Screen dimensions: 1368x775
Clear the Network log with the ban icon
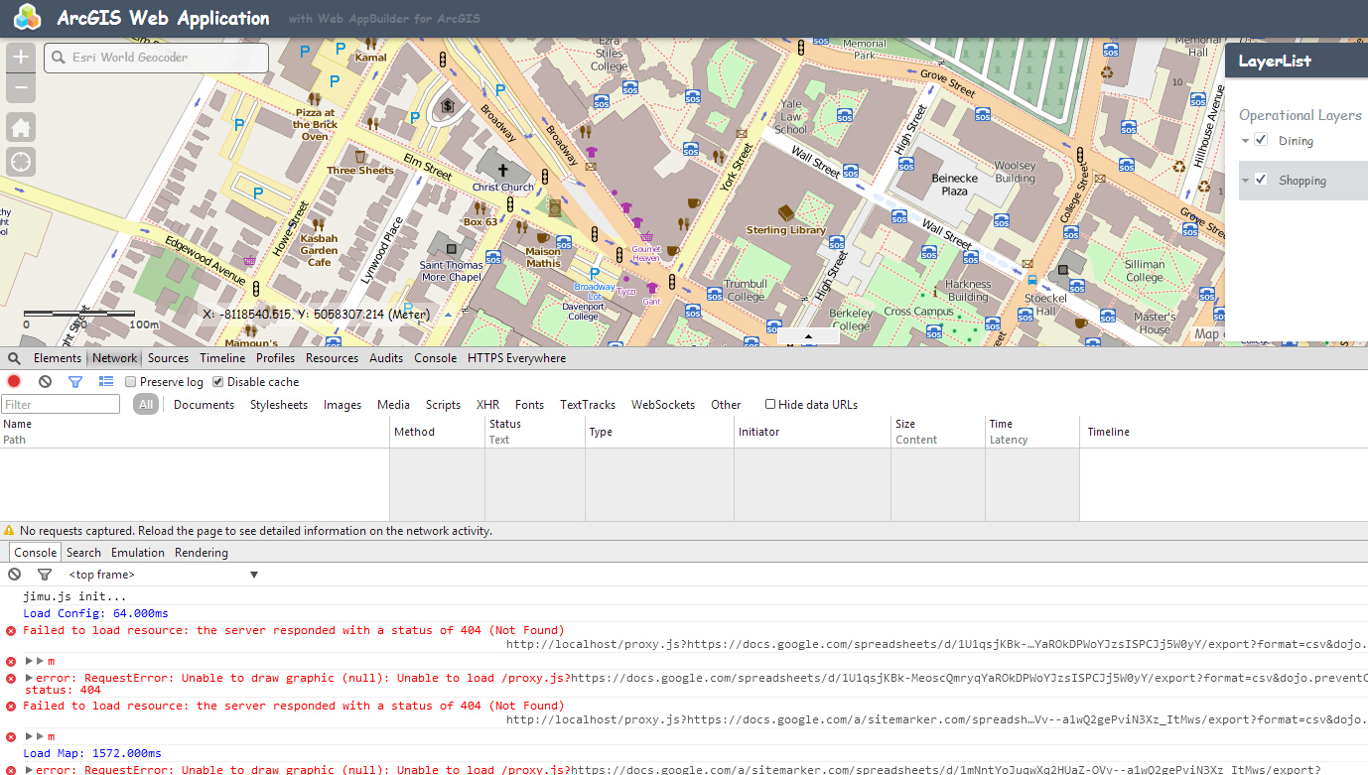[x=45, y=381]
